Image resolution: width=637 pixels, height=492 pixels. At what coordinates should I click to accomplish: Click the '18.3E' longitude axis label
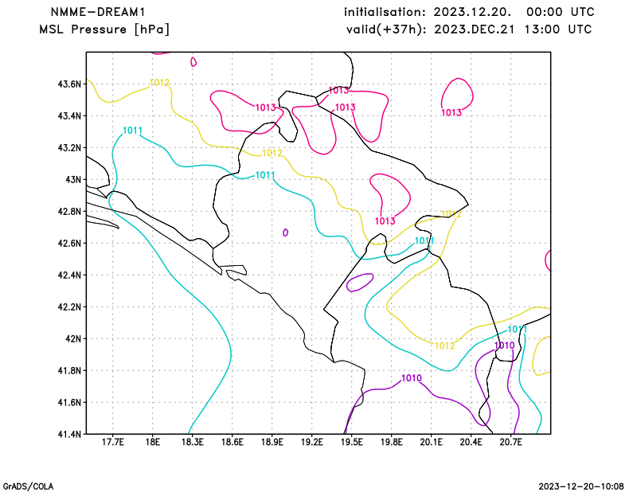pyautogui.click(x=193, y=442)
